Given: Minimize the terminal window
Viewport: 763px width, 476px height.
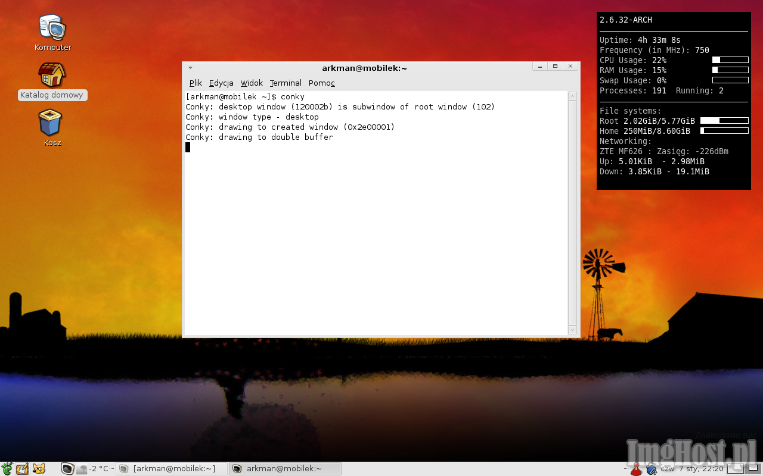Looking at the screenshot, I should (540, 66).
